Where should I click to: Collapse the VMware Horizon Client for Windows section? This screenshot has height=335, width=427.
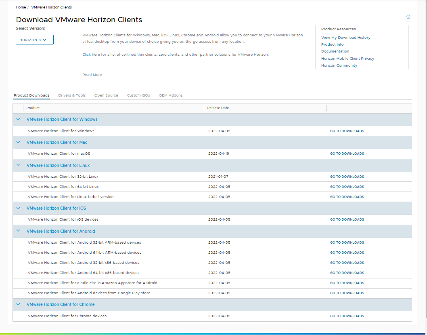tap(18, 119)
